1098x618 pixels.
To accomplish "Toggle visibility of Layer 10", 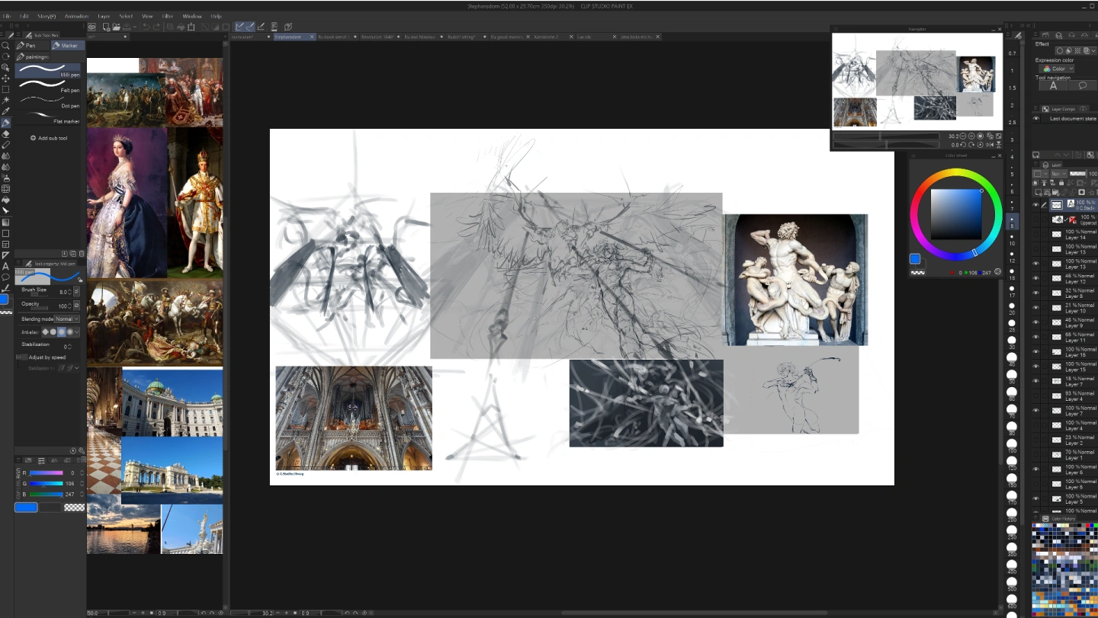I will 1035,308.
